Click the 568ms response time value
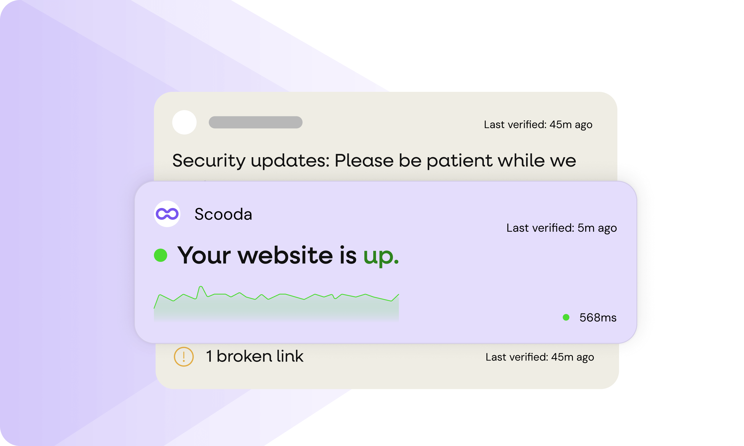Screen dimensions: 744x446 click(x=598, y=318)
